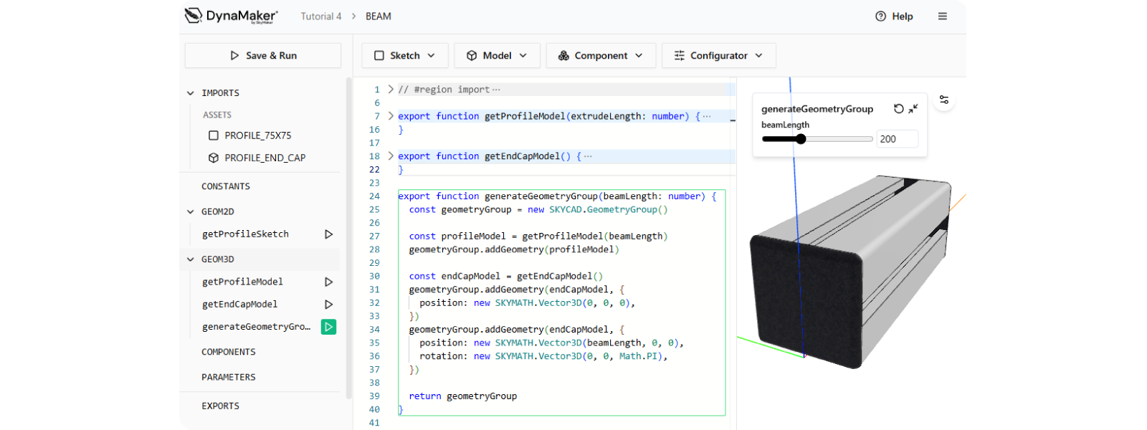Screen dimensions: 1147x430
Task: Open the Model dropdown menu
Action: point(497,56)
